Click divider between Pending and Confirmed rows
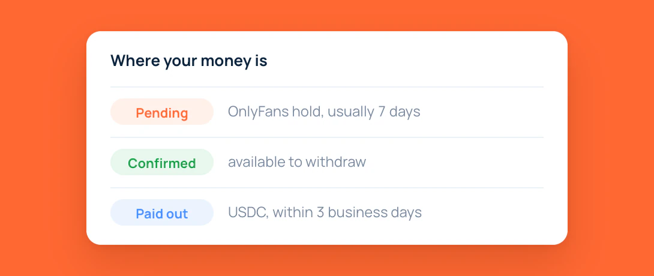The width and height of the screenshot is (654, 276). pos(327,137)
